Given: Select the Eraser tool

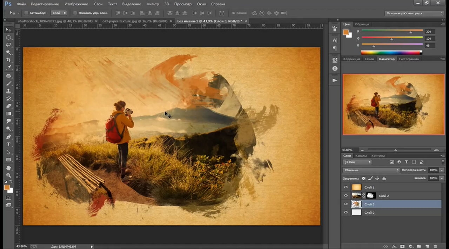Looking at the screenshot, I should click(x=9, y=106).
